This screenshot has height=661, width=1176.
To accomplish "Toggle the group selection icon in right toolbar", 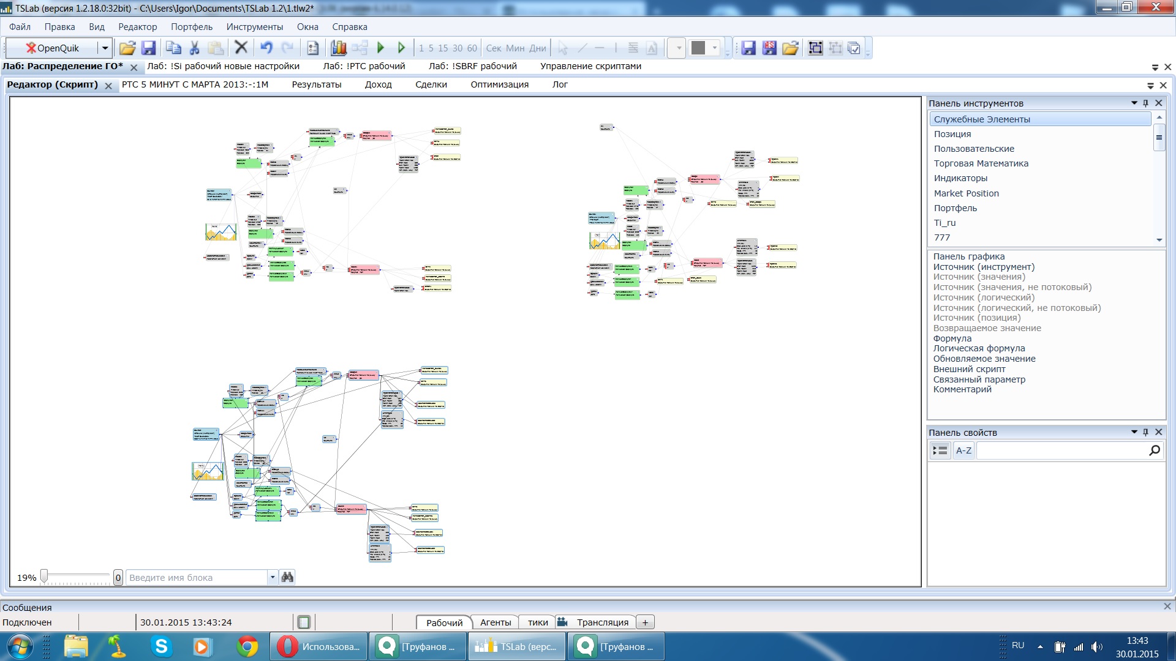I will [815, 48].
